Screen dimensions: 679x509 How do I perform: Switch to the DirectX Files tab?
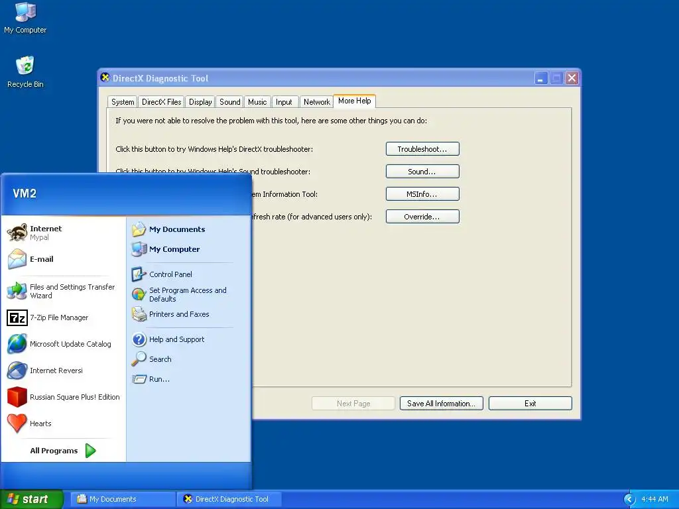pos(162,101)
